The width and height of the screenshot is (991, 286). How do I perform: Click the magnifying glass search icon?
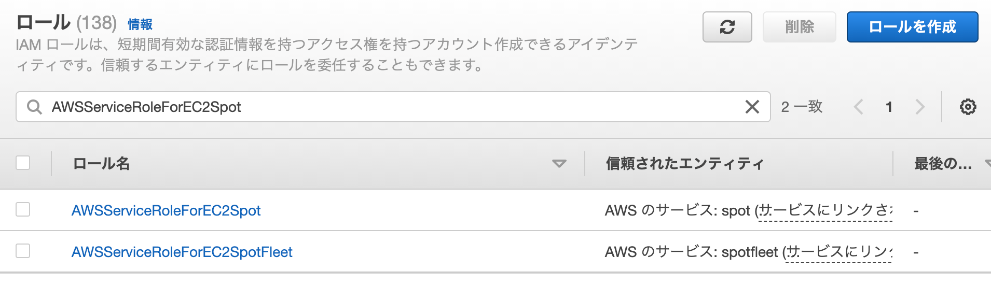tap(34, 107)
